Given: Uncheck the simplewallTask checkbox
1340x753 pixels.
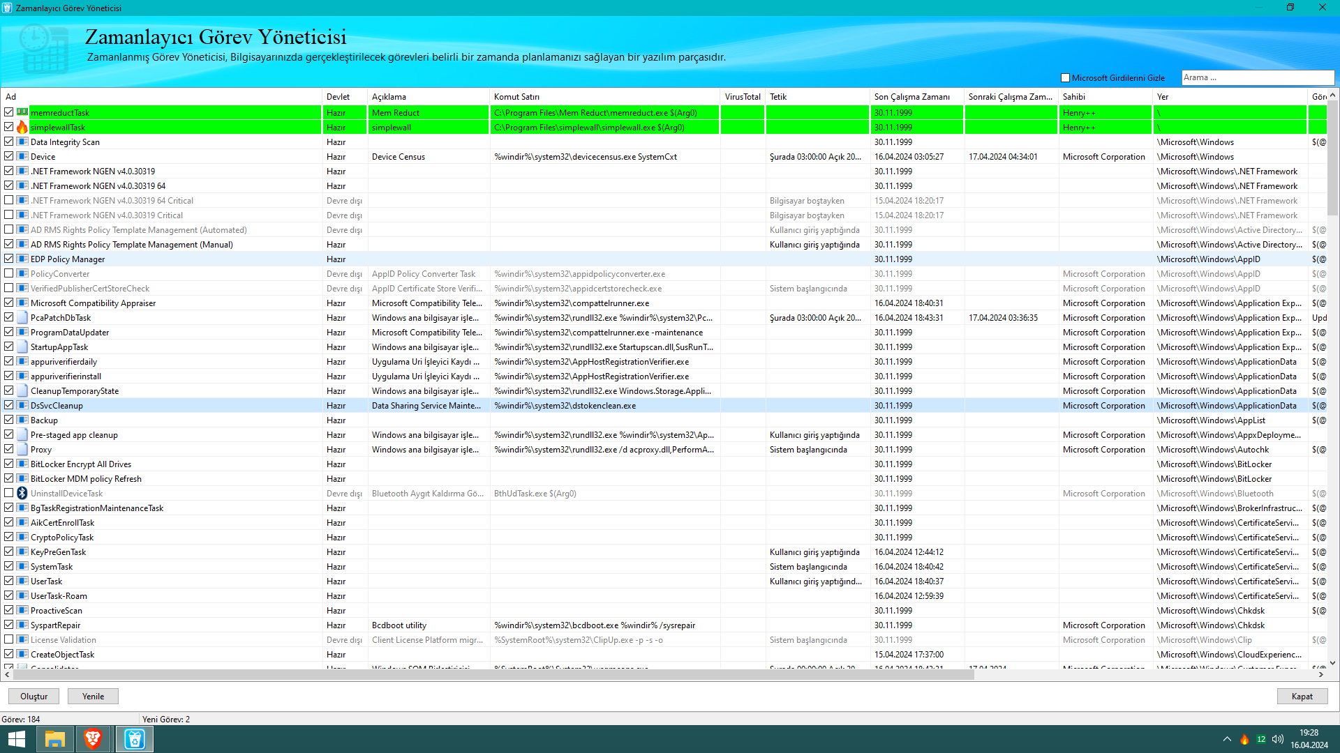Looking at the screenshot, I should 9,127.
